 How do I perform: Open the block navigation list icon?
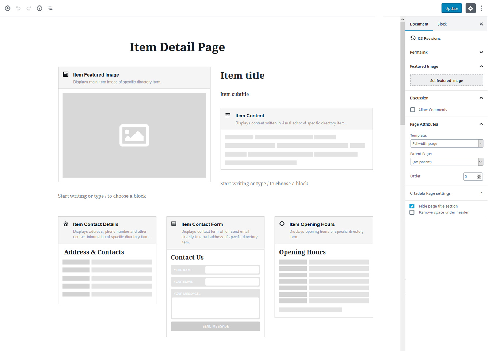[x=50, y=8]
